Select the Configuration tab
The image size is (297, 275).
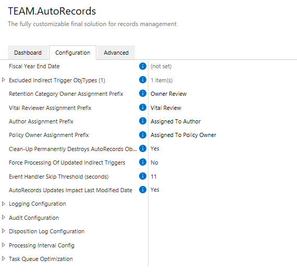(72, 53)
